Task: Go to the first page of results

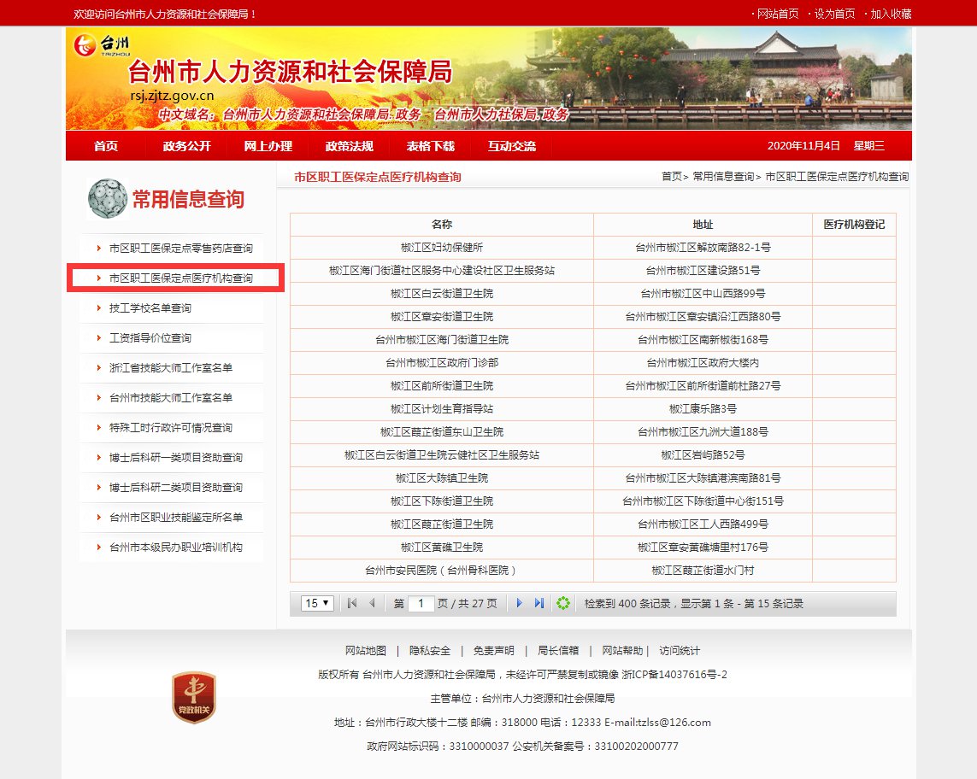Action: pos(352,604)
